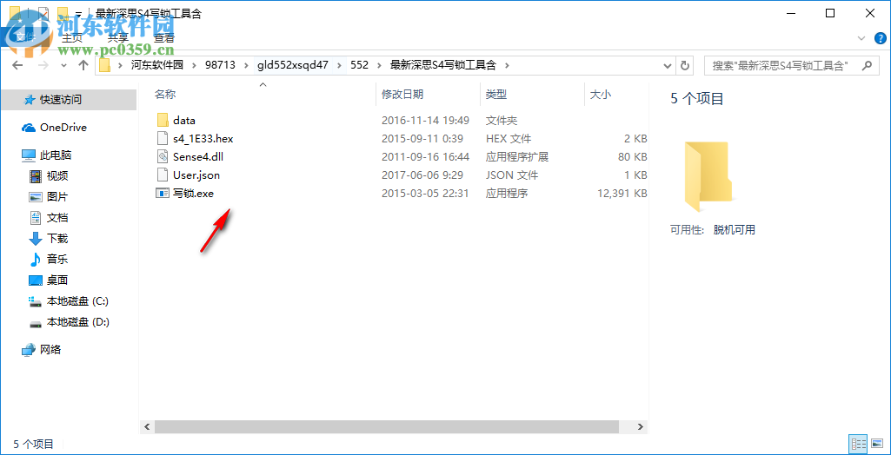Select the 写锁.exe file name
This screenshot has width=891, height=455.
pyautogui.click(x=193, y=193)
